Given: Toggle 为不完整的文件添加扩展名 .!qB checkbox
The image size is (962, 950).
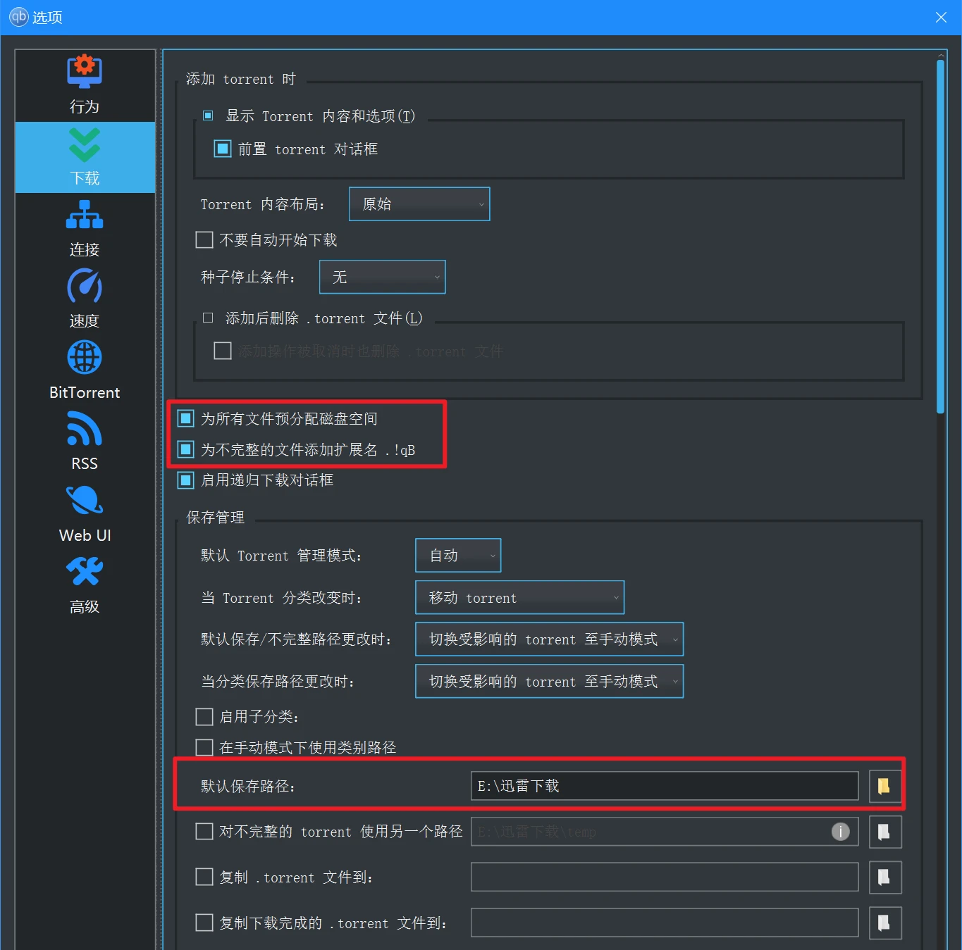Looking at the screenshot, I should tap(185, 449).
